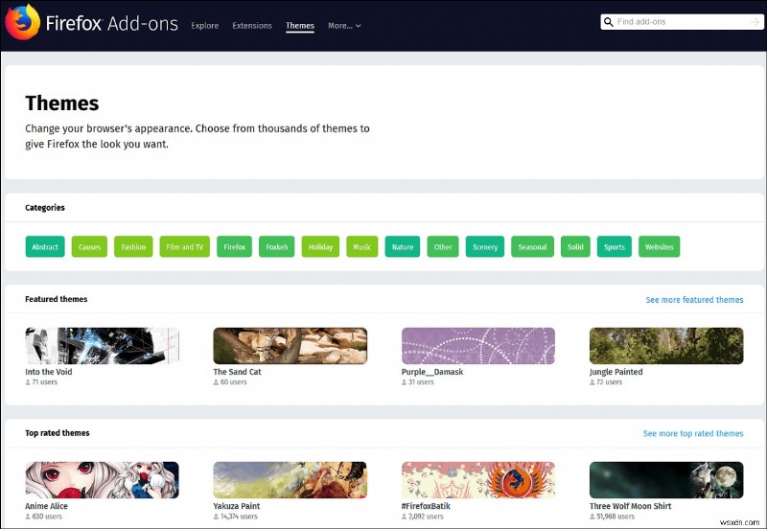The image size is (767, 529).
Task: Select the Music category
Action: click(x=362, y=247)
